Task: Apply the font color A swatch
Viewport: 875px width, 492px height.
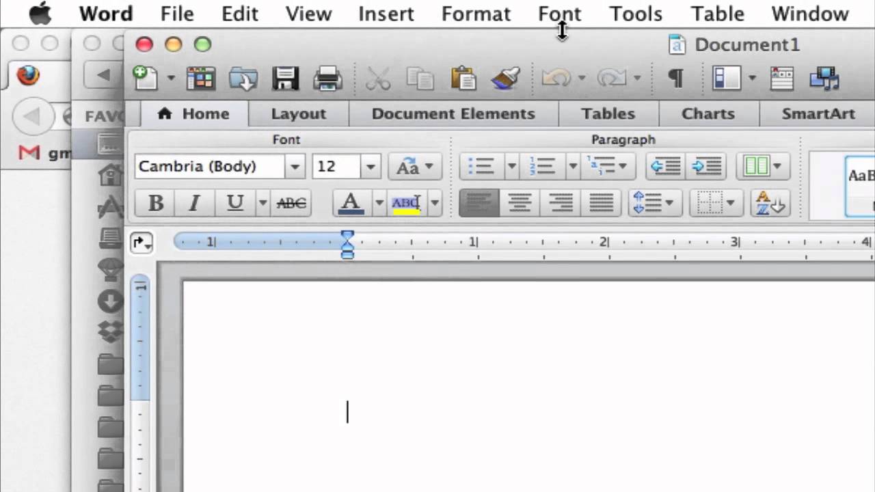Action: pyautogui.click(x=351, y=203)
